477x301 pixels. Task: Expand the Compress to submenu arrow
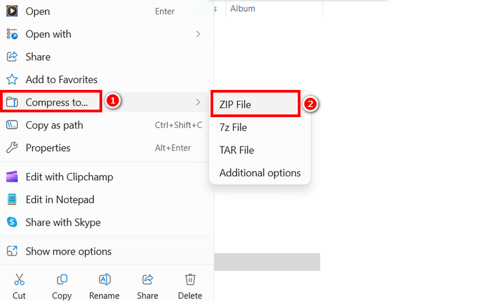tap(198, 102)
